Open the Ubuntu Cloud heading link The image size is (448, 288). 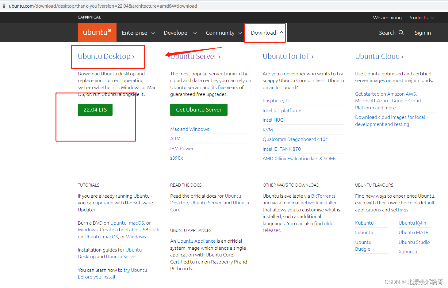click(x=379, y=56)
